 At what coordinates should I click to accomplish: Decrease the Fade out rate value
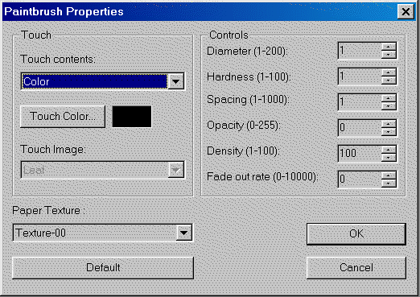tap(389, 183)
